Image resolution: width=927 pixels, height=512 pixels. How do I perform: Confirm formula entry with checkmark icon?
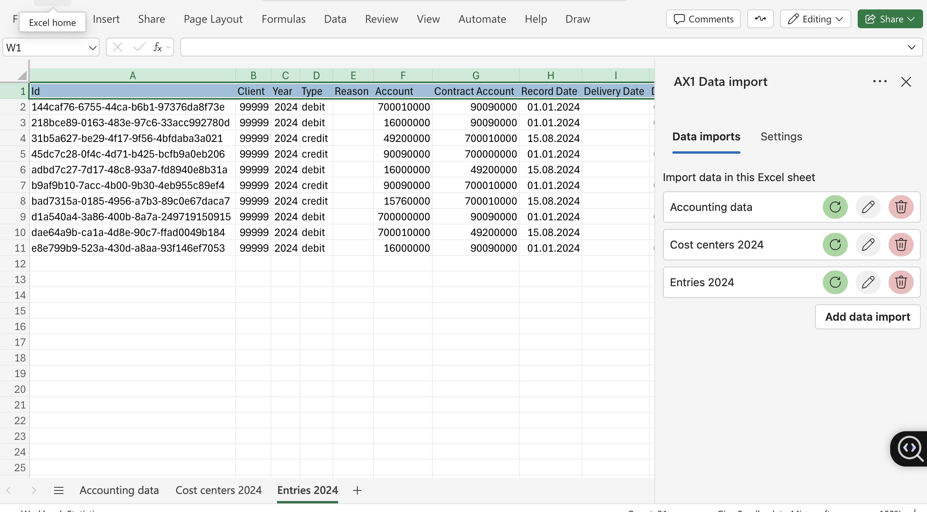click(139, 47)
